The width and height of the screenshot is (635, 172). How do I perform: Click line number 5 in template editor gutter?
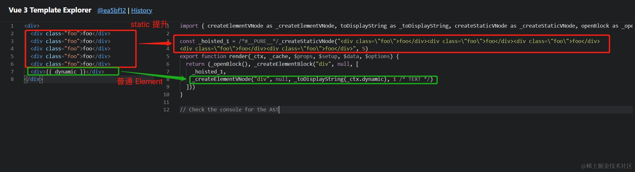click(x=12, y=56)
